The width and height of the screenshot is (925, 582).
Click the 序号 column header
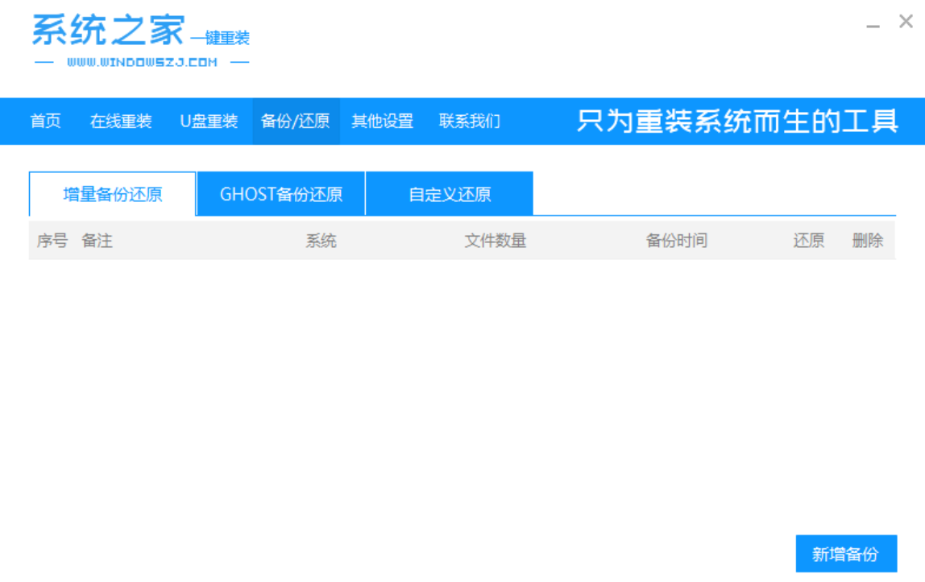52,241
